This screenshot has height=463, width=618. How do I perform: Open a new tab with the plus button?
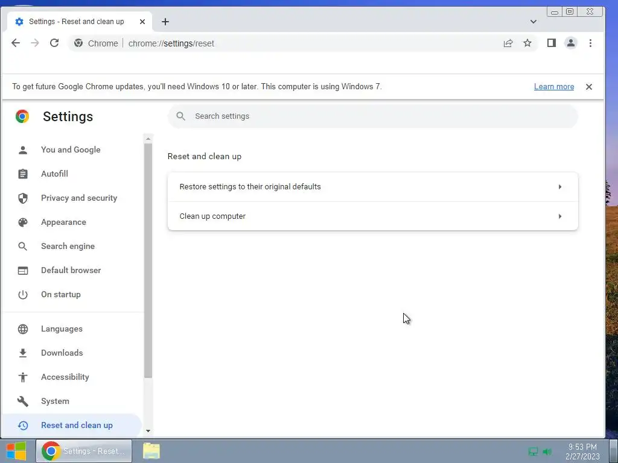pos(165,22)
